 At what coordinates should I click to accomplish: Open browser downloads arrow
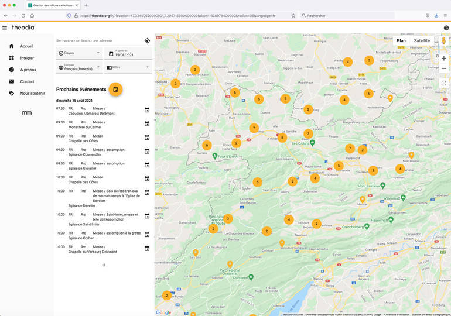[x=436, y=16]
